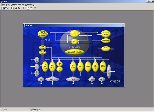This screenshot has width=154, height=112.
Task: Click the Port 1 gray ellipse
Action: (37, 67)
